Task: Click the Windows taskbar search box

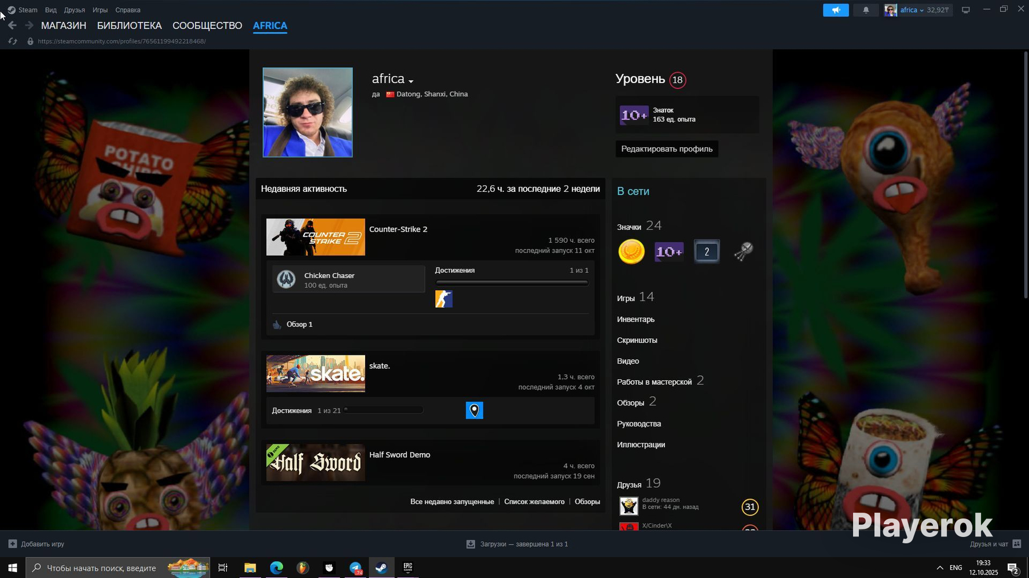Action: tap(117, 568)
